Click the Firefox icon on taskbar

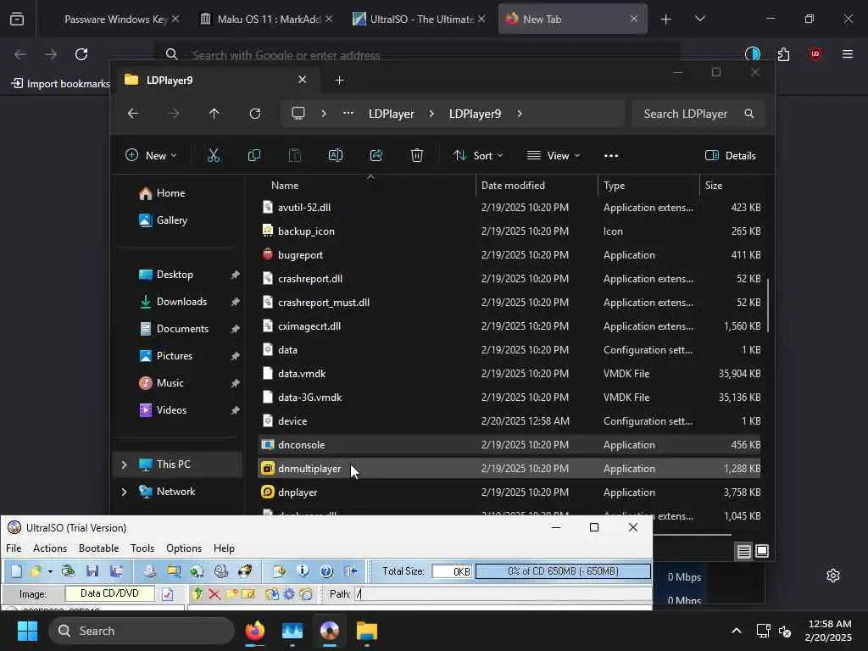[x=254, y=631]
